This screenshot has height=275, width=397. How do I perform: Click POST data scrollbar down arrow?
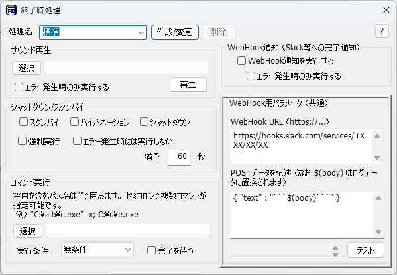click(378, 232)
